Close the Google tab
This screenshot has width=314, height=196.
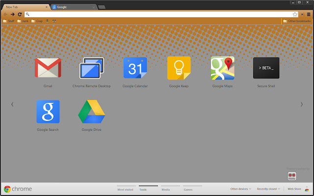(94, 7)
